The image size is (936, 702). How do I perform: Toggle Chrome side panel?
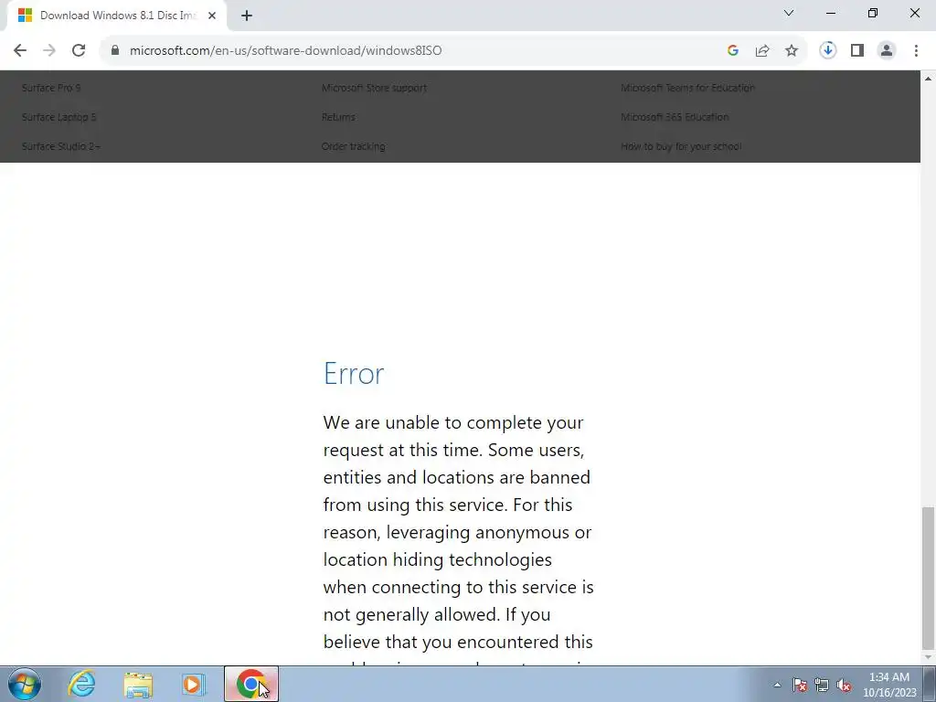[857, 51]
